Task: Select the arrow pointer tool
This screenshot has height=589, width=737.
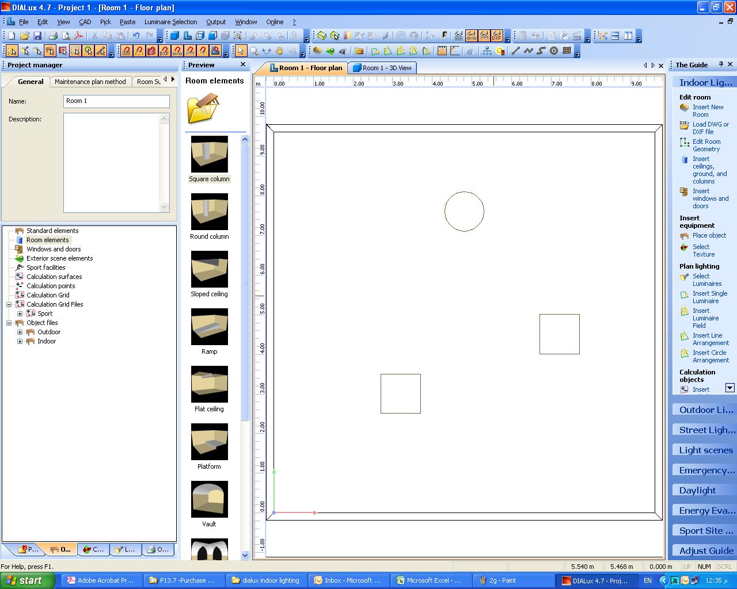Action: click(241, 51)
